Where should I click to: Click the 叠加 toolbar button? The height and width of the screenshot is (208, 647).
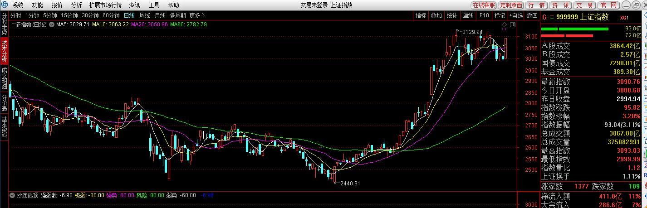(436, 15)
